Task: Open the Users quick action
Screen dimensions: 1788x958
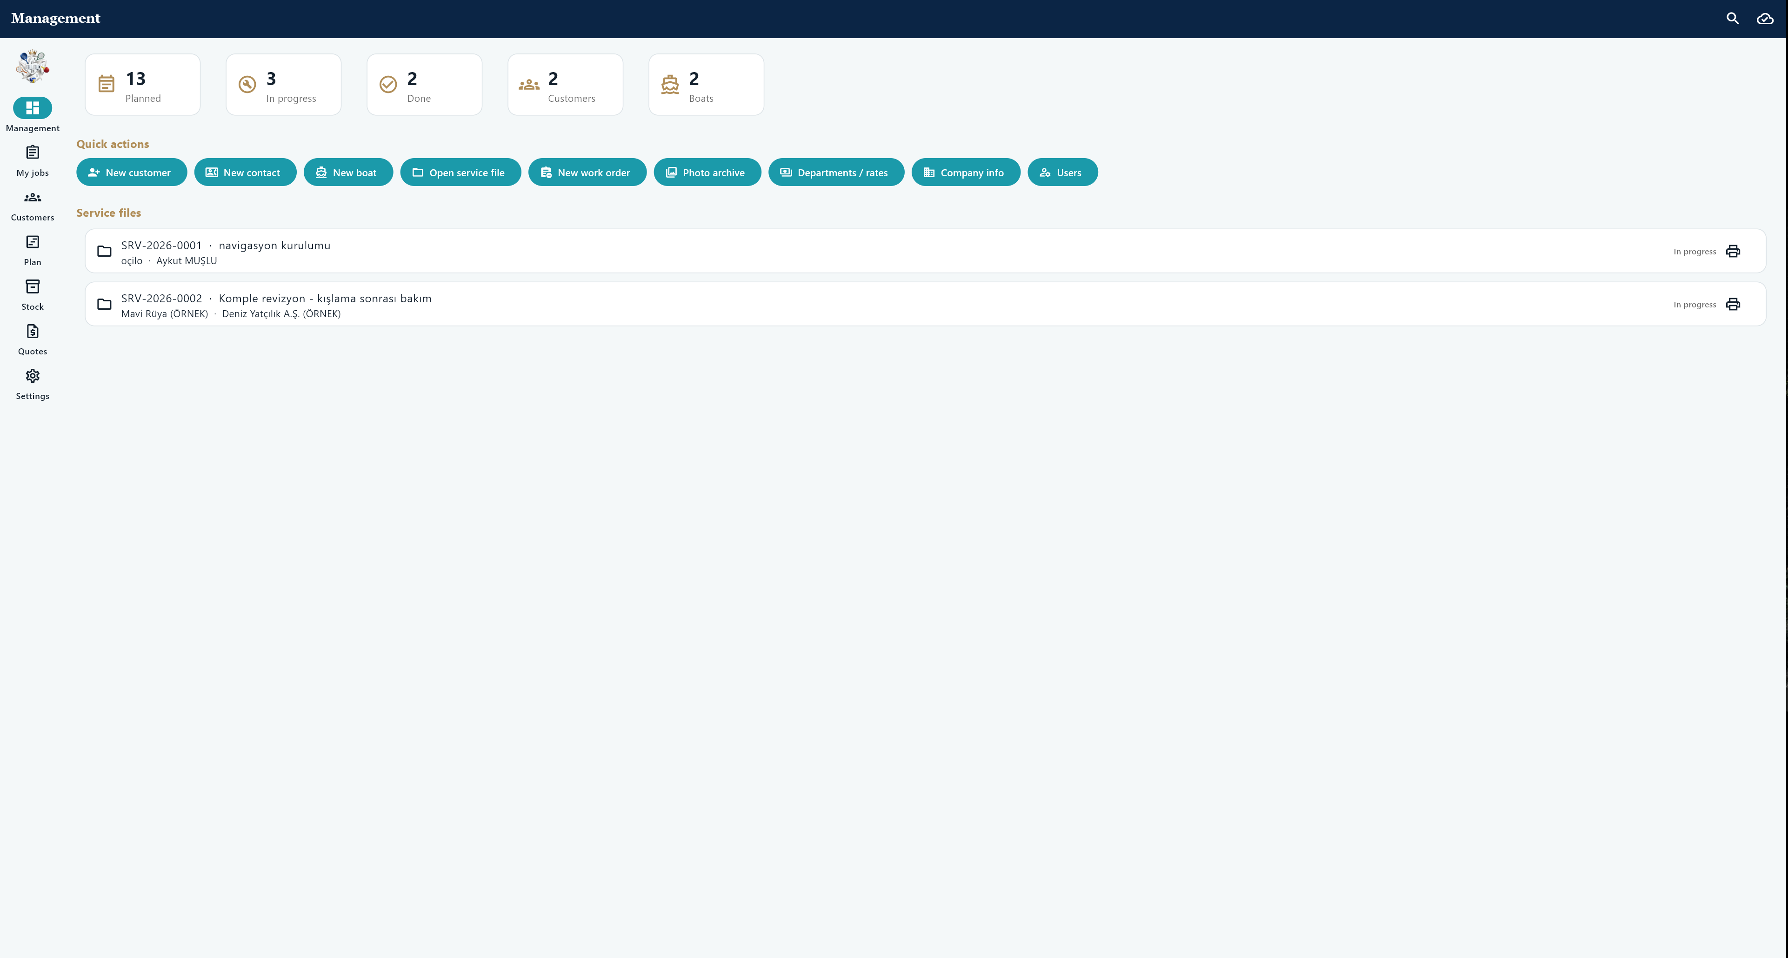Action: pyautogui.click(x=1062, y=172)
